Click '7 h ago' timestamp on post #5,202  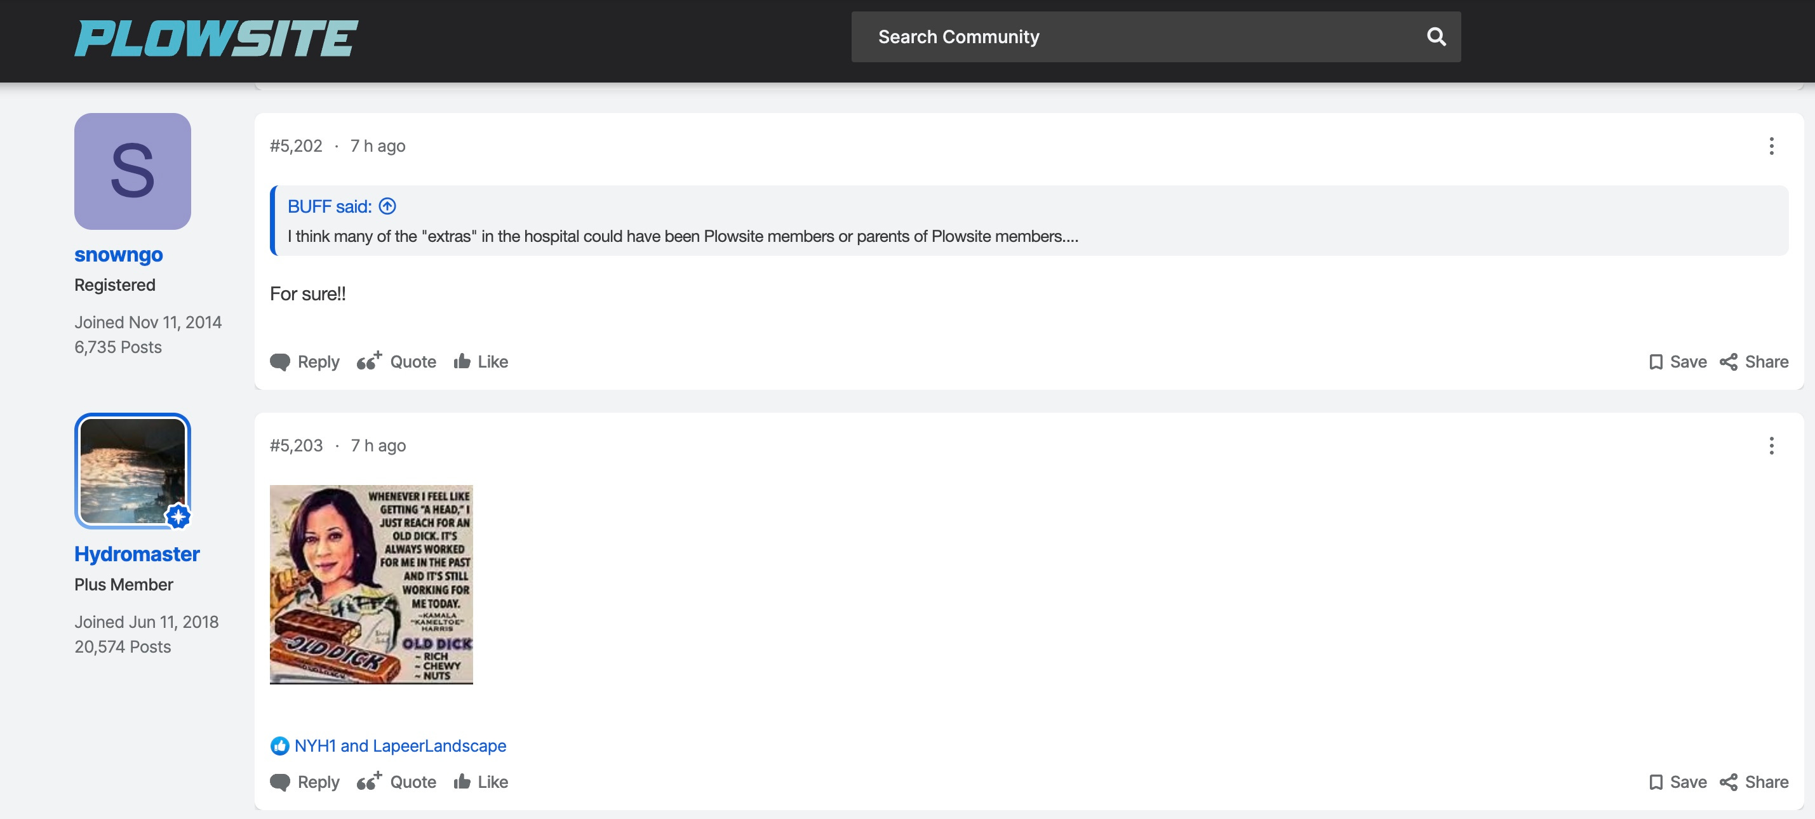378,146
